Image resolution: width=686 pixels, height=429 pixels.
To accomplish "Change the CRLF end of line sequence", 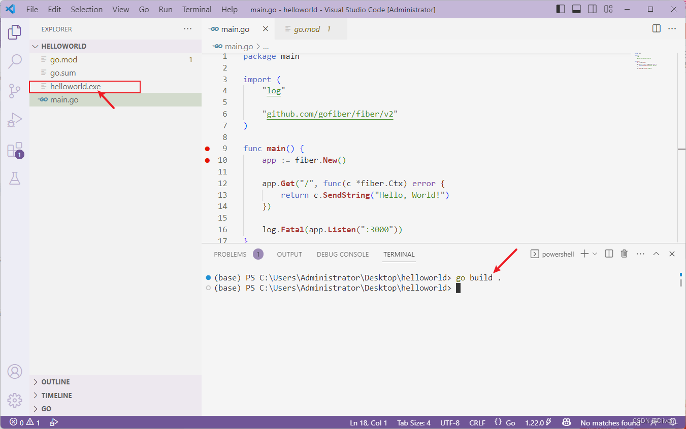I will pos(477,423).
